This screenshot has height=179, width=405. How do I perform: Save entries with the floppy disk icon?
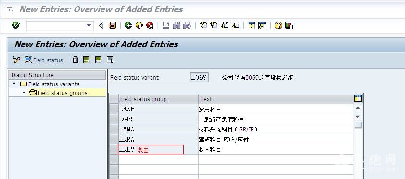112,25
